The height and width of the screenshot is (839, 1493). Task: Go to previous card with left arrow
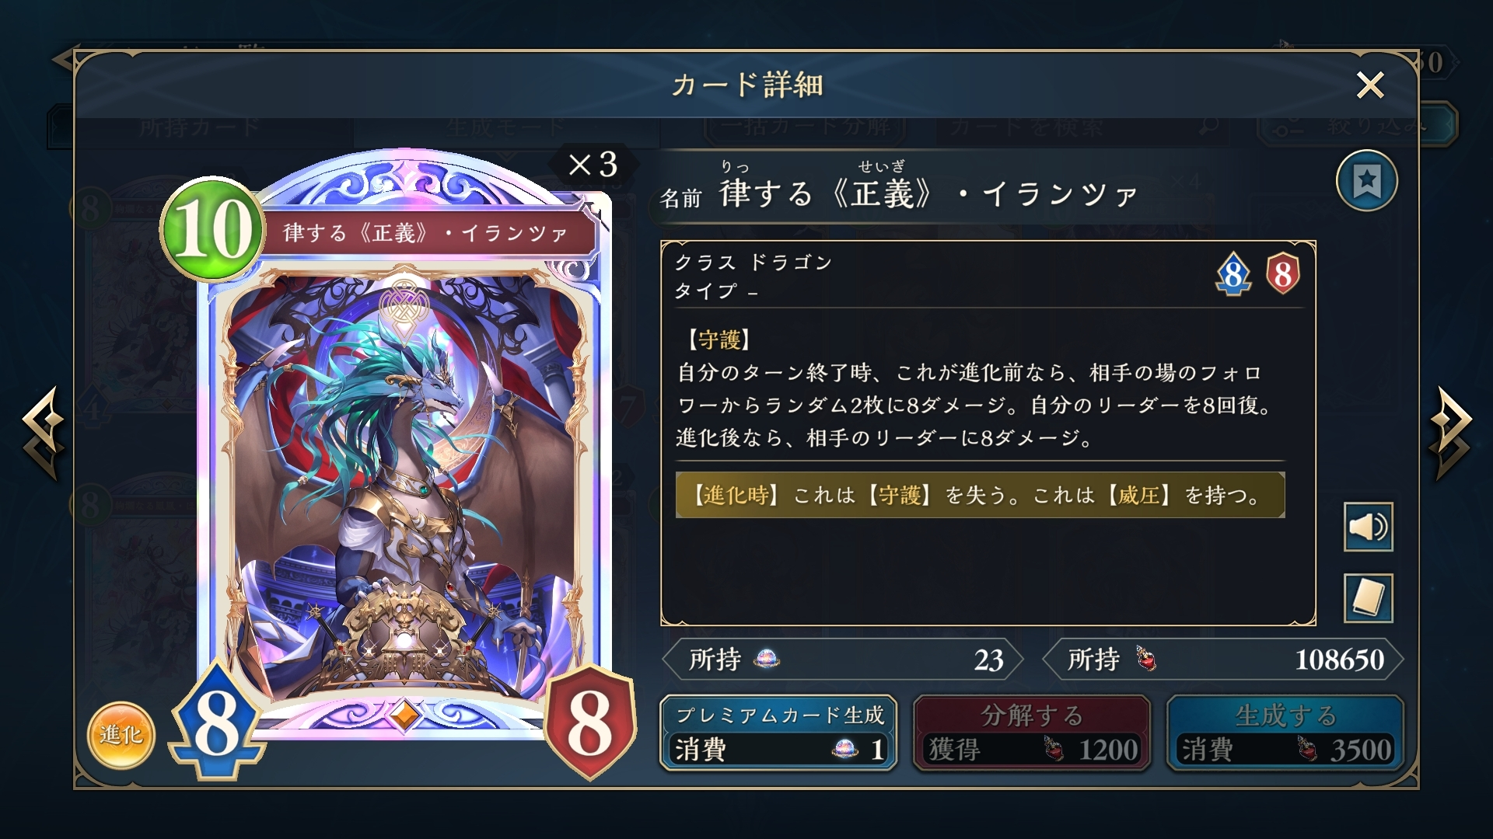(43, 433)
